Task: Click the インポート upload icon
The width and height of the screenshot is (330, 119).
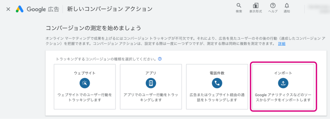Action: 283,83
